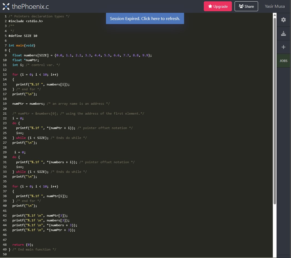Click the thePhoenix.c logo icon
The height and width of the screenshot is (258, 291).
(6, 6)
